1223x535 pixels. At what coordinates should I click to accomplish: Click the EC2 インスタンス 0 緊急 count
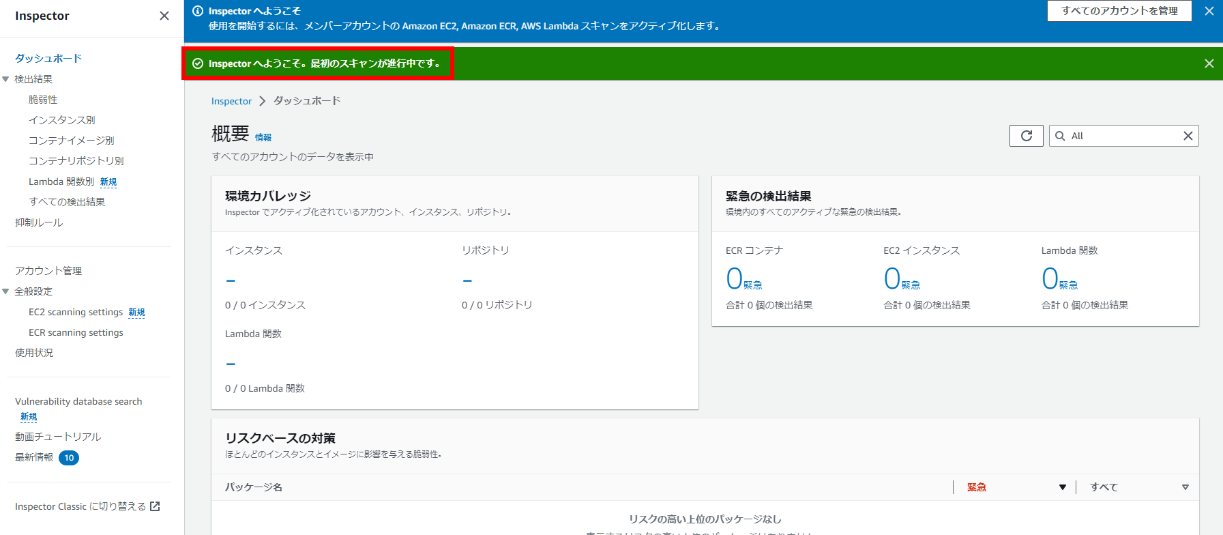point(902,278)
